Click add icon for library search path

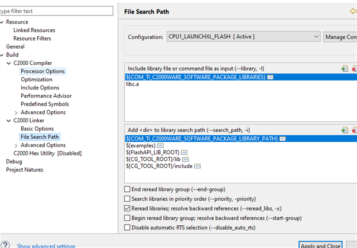click(x=345, y=130)
